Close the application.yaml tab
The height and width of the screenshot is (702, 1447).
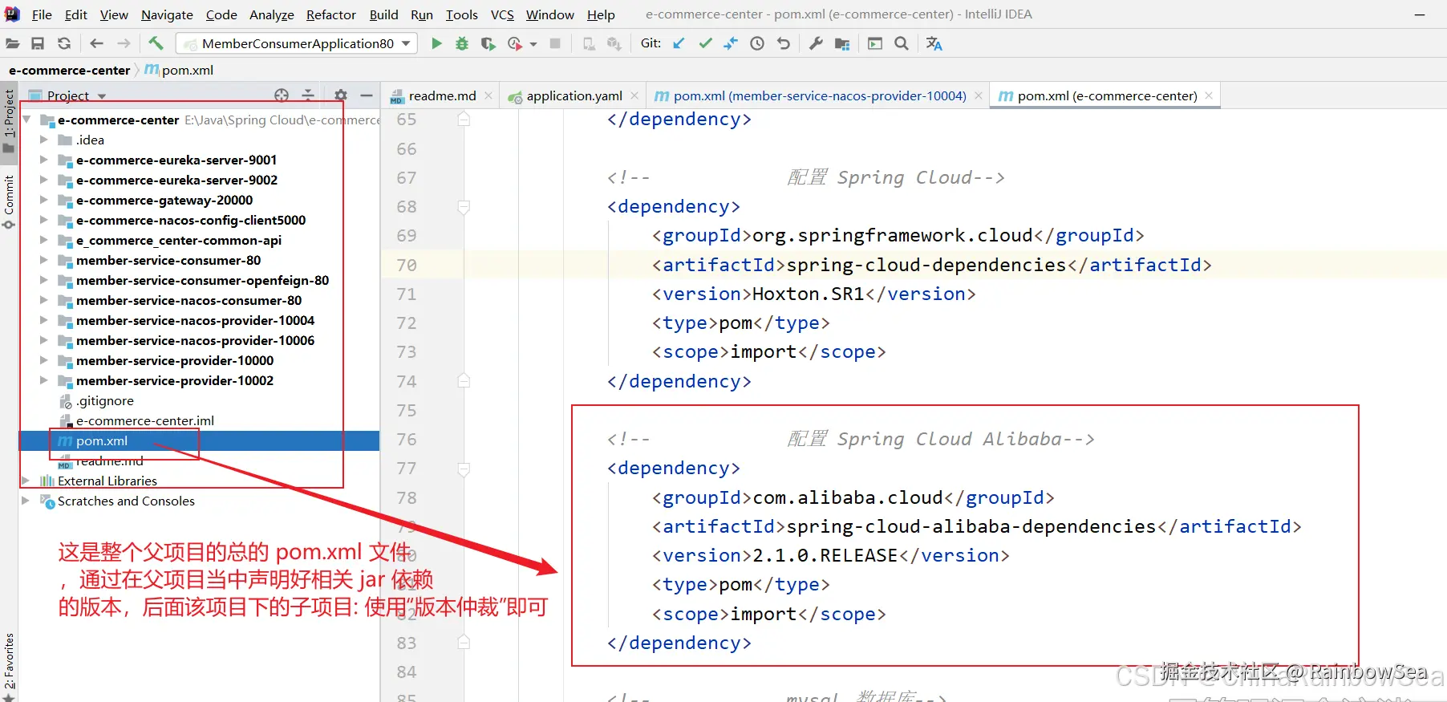pyautogui.click(x=634, y=95)
